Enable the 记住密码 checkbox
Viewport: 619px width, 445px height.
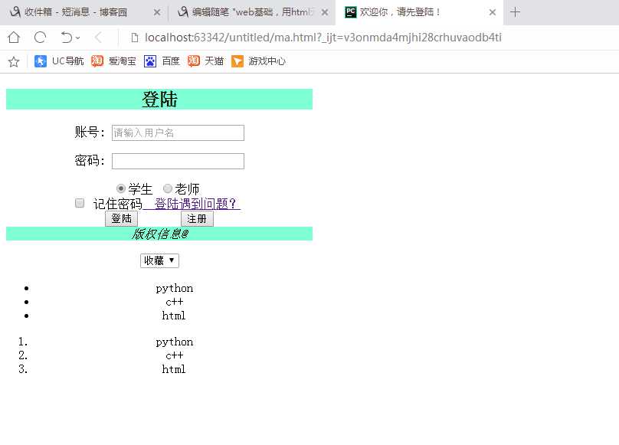(x=80, y=202)
